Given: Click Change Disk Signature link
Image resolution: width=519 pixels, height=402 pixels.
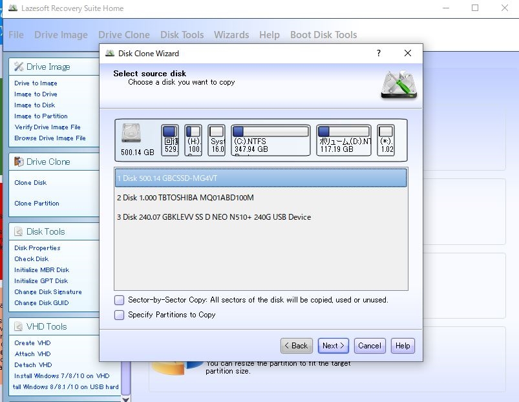Looking at the screenshot, I should (x=48, y=292).
